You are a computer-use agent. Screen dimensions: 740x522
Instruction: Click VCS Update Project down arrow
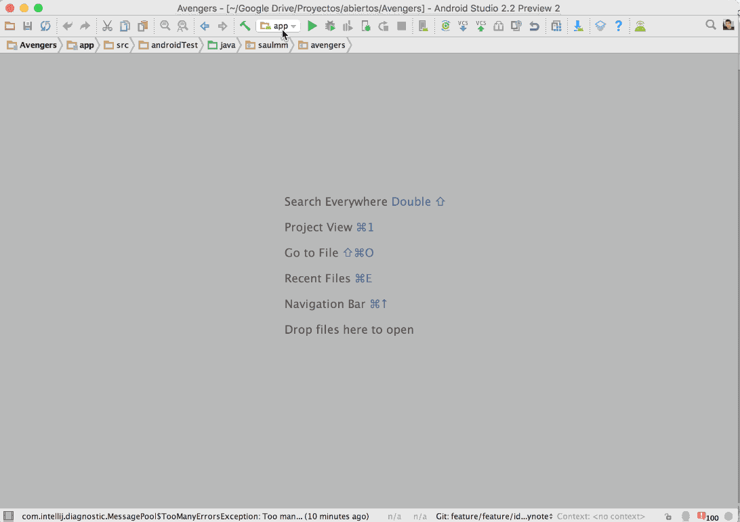pos(463,26)
